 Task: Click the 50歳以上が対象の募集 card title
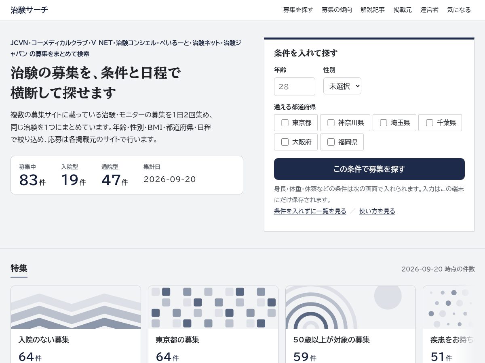click(331, 340)
